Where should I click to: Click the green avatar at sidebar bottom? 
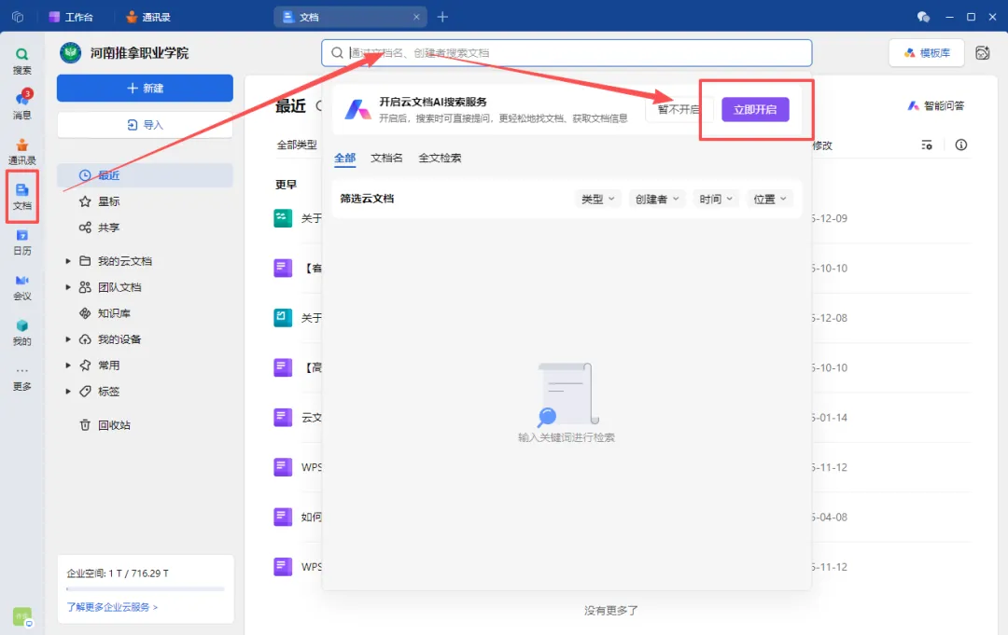pyautogui.click(x=21, y=616)
